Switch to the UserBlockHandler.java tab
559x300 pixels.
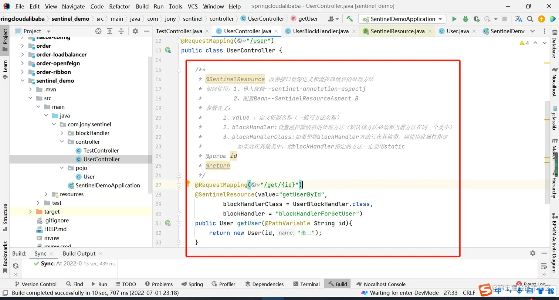(x=320, y=31)
